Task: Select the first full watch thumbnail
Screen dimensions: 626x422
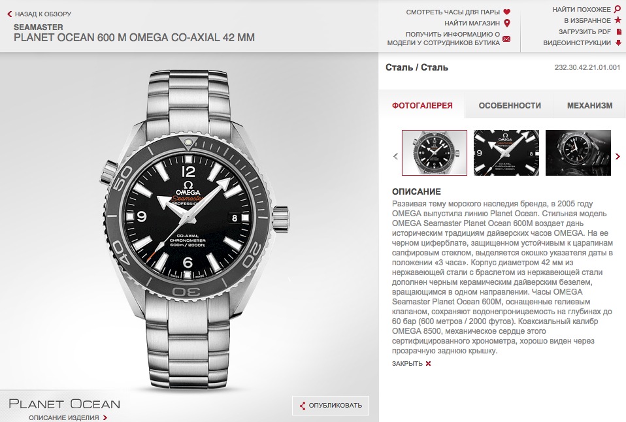Action: pyautogui.click(x=435, y=152)
